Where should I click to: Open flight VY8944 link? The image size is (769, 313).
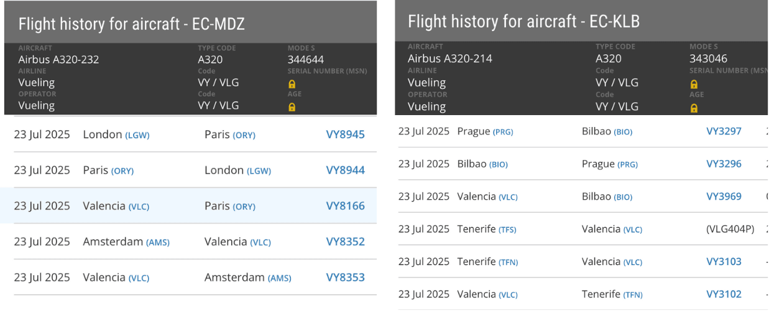(x=345, y=170)
